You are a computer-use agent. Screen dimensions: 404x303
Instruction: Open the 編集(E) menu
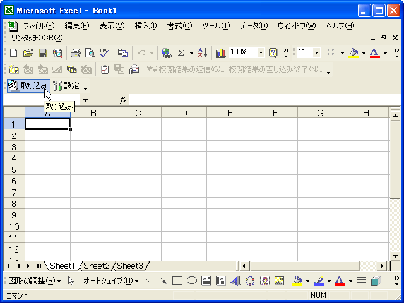point(77,26)
